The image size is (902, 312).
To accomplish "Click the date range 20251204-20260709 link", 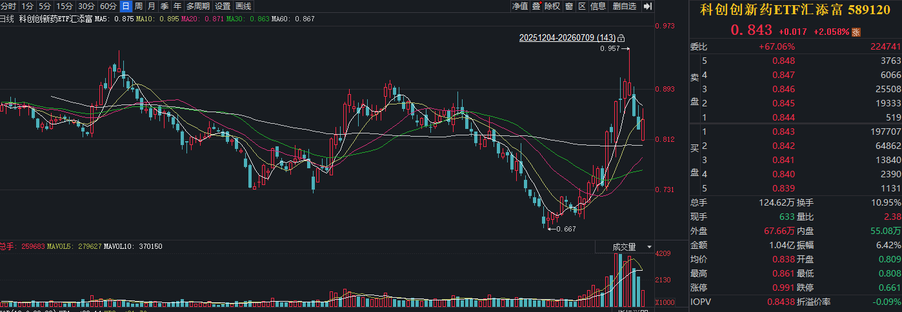I will coord(567,38).
